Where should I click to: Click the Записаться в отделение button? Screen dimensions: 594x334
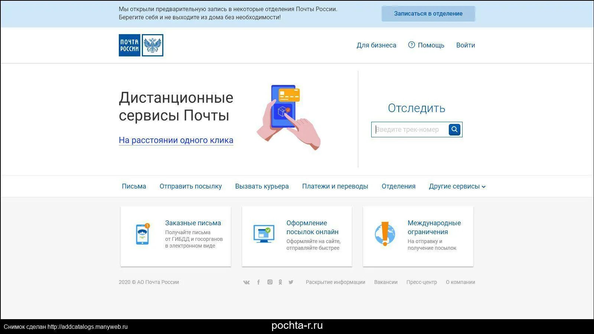[428, 14]
